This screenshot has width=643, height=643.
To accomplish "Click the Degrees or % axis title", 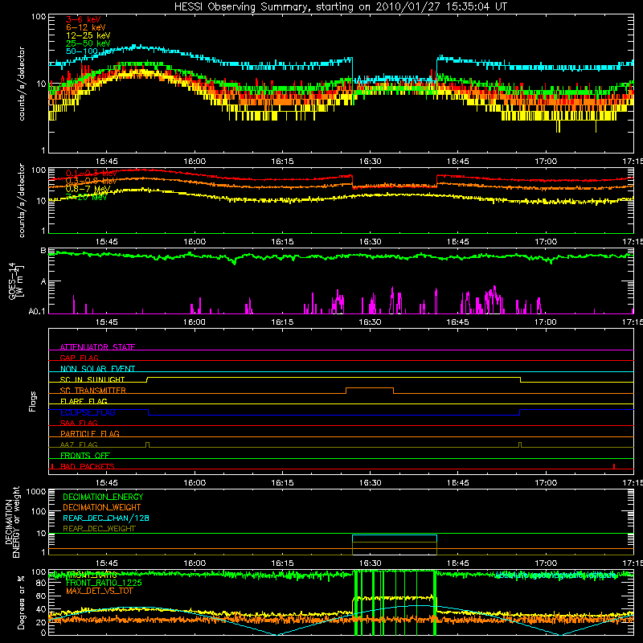I will pos(21,602).
